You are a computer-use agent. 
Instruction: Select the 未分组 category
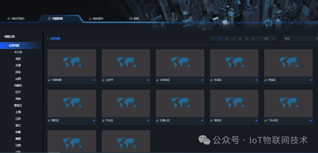click(x=18, y=52)
